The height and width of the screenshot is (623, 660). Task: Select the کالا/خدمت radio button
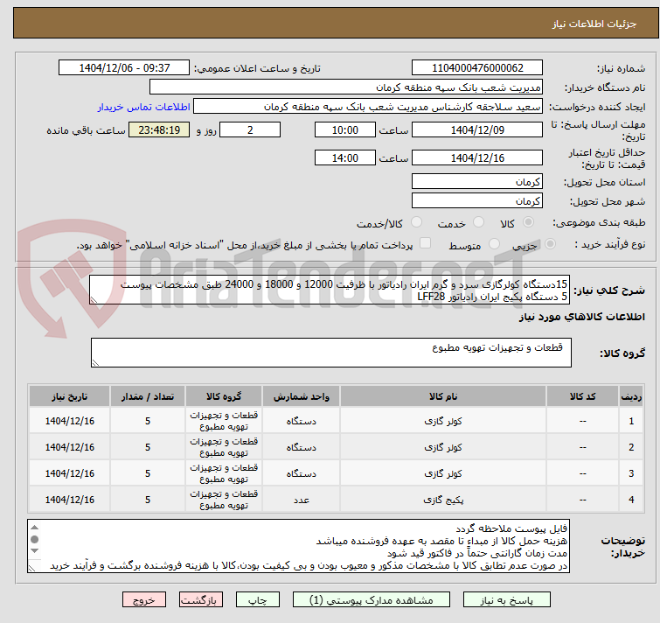click(416, 222)
